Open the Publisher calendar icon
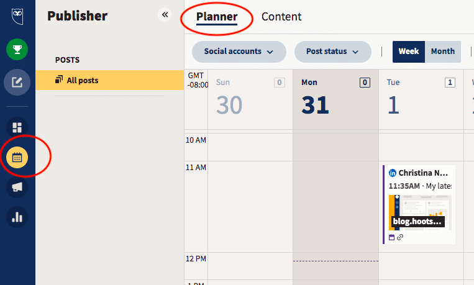 [17, 157]
